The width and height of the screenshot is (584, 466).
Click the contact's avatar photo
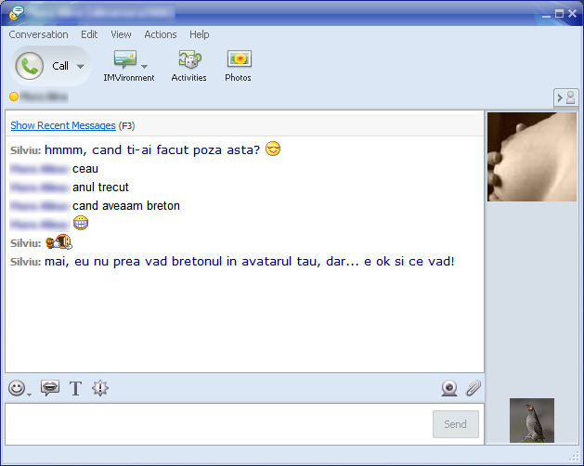[531, 157]
